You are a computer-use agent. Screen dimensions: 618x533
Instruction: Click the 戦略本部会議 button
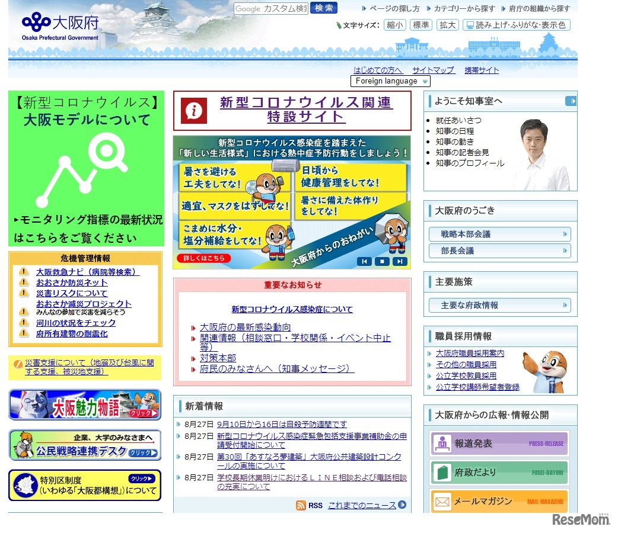(500, 234)
